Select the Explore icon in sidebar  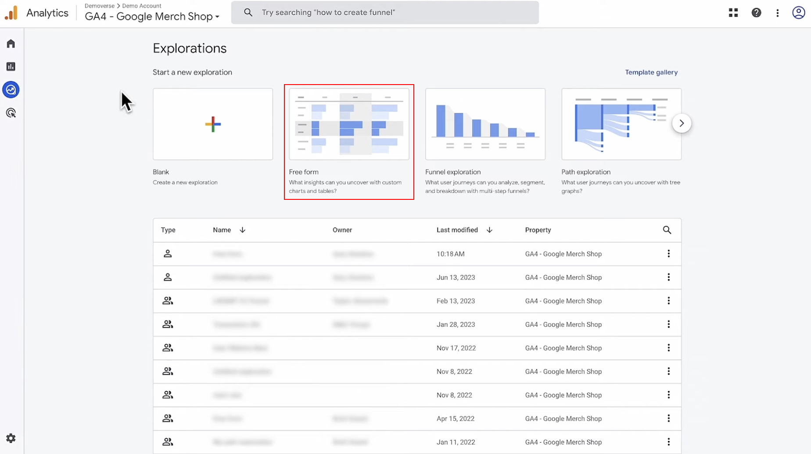11,90
